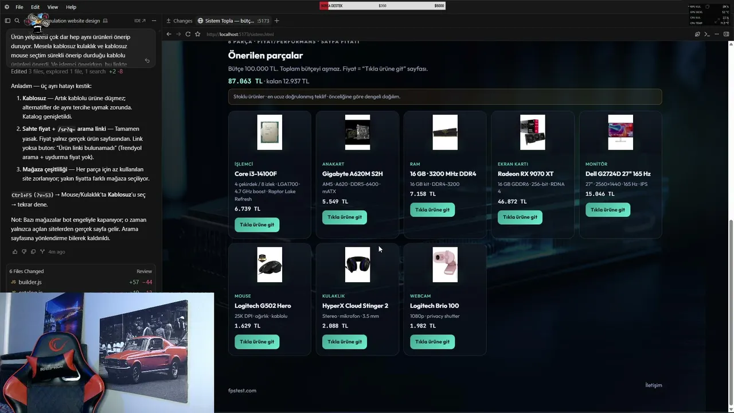
Task: Open the İletişim footer link
Action: pyautogui.click(x=654, y=385)
